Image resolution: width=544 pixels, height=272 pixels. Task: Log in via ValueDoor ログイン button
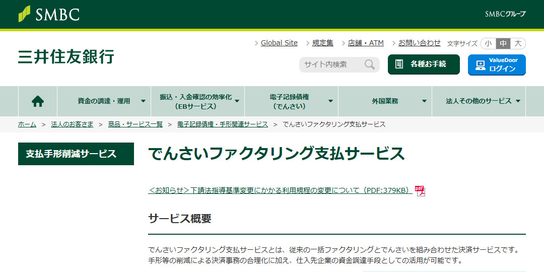click(497, 64)
